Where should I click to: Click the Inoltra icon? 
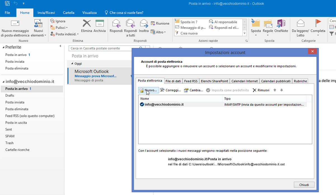coord(144,23)
